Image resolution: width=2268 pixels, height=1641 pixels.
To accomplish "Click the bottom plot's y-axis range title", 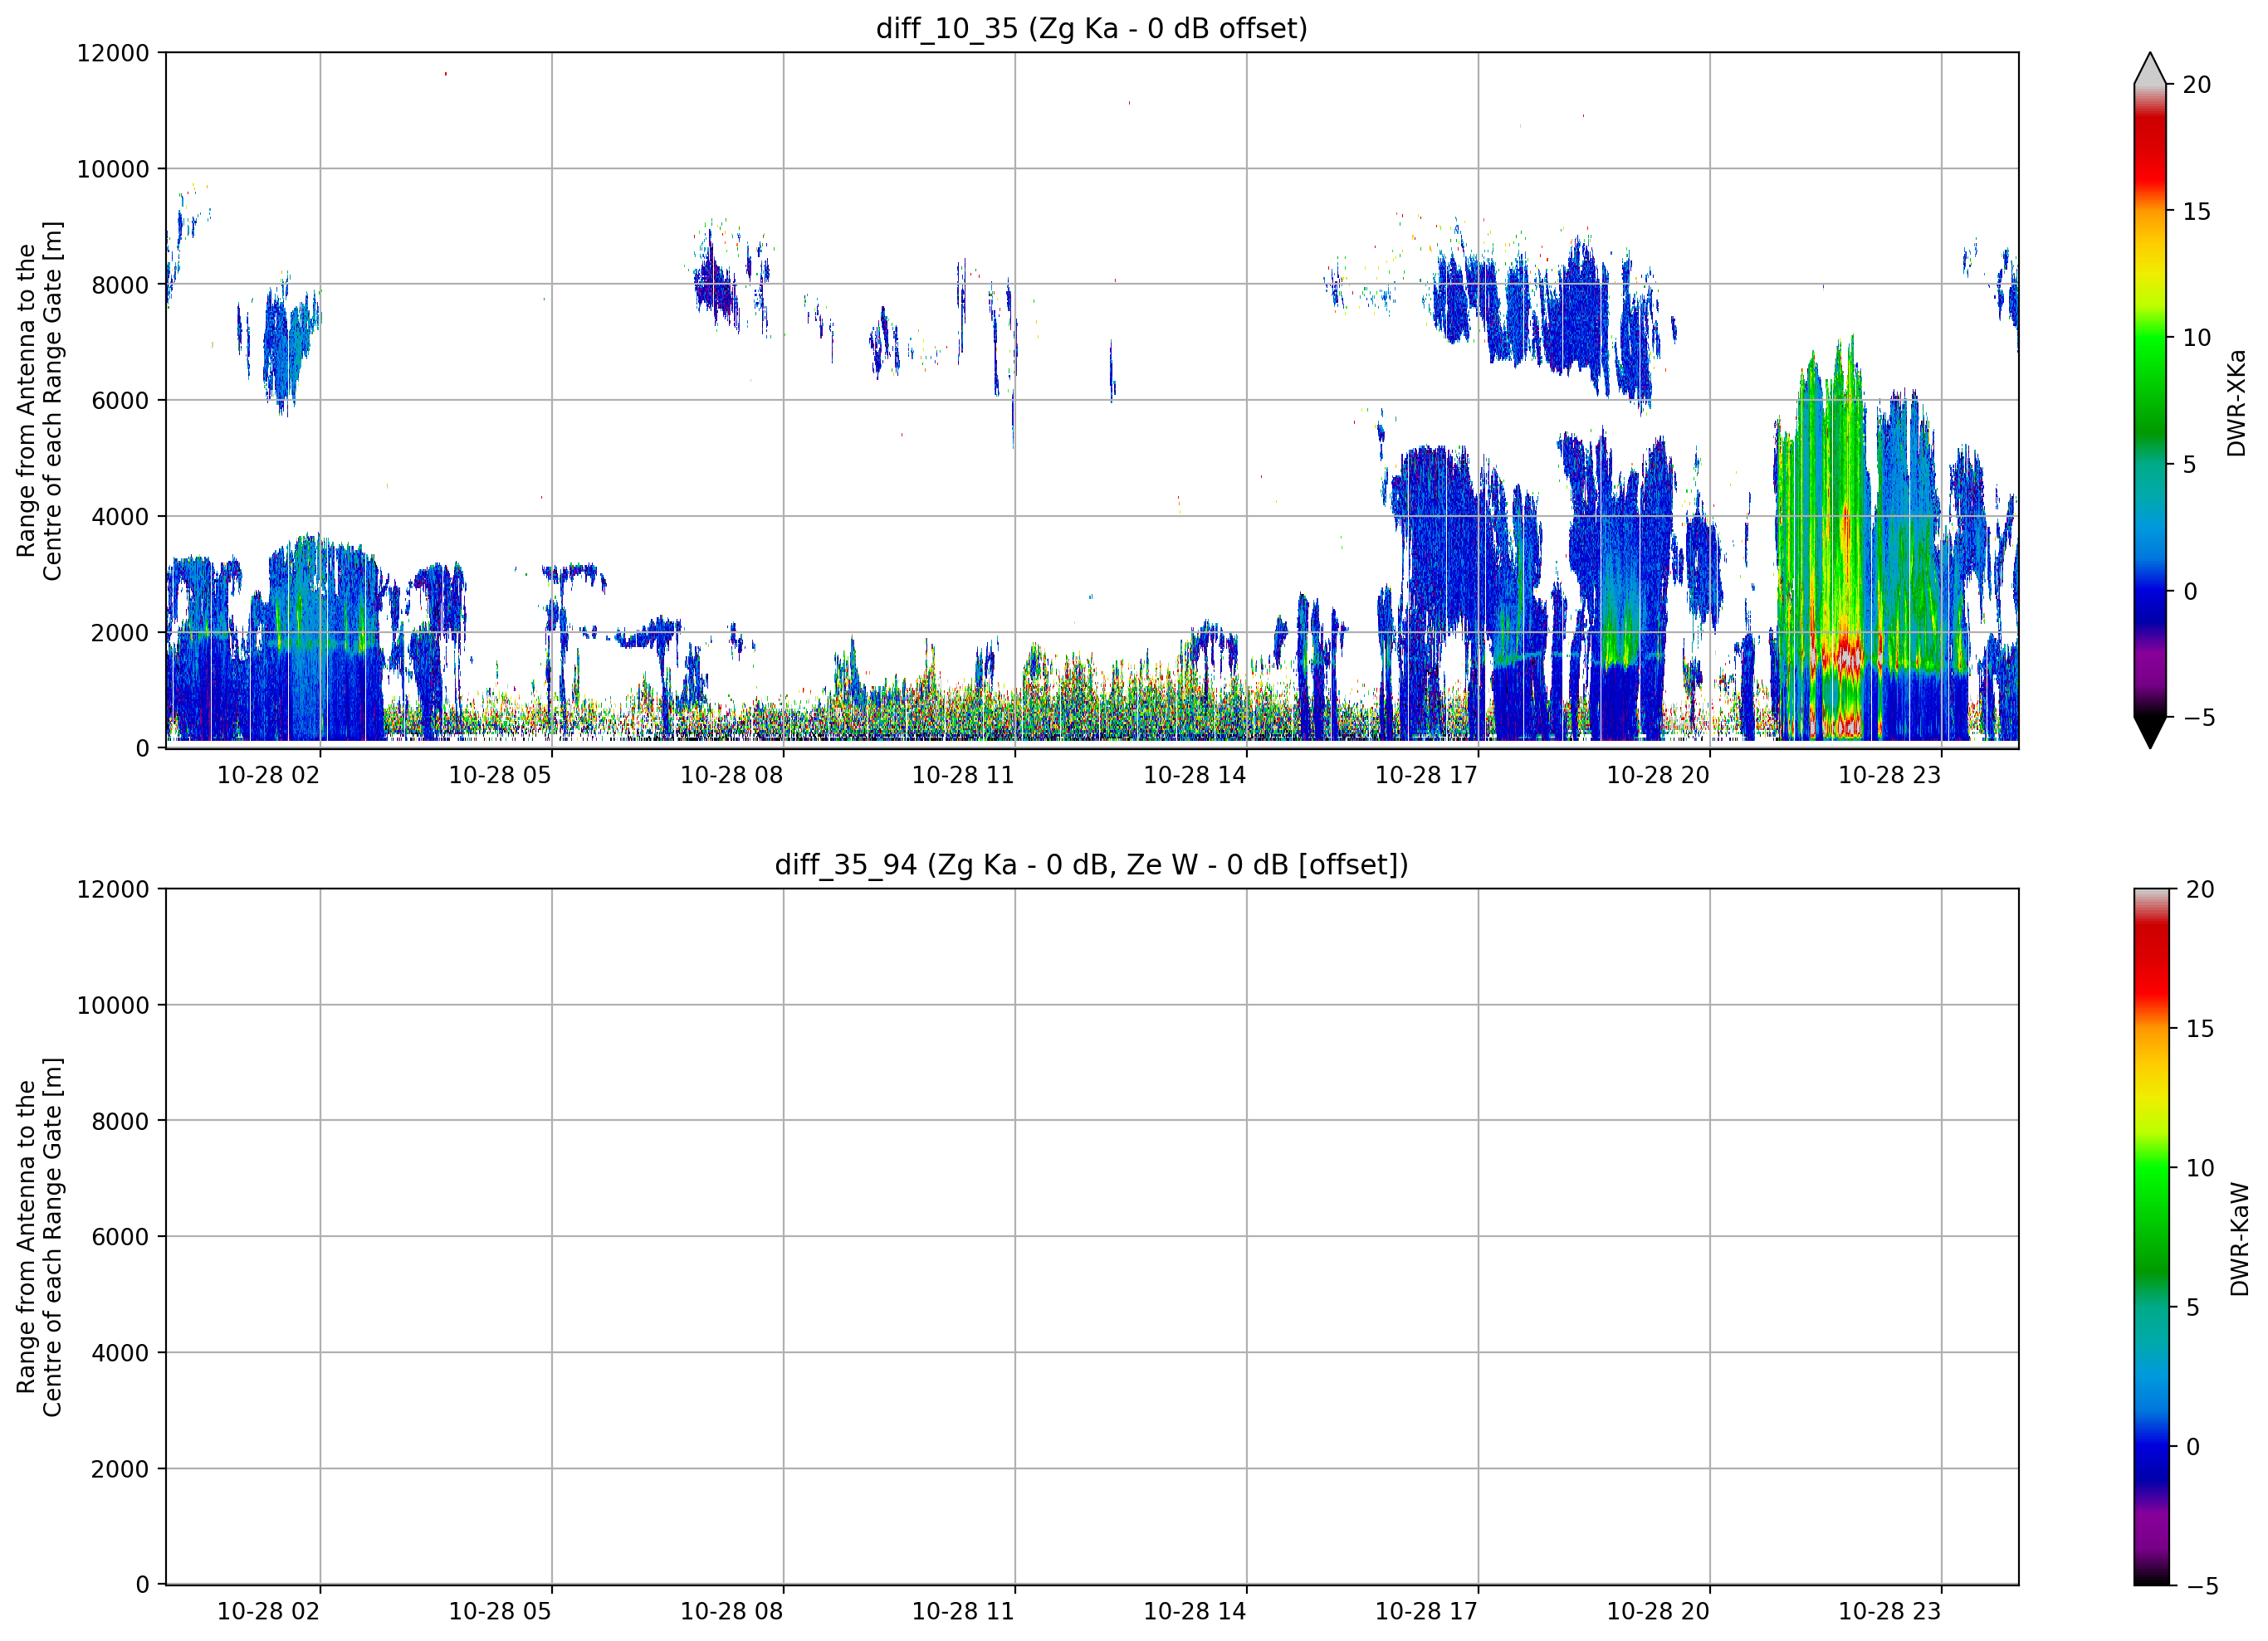I will [x=39, y=1237].
